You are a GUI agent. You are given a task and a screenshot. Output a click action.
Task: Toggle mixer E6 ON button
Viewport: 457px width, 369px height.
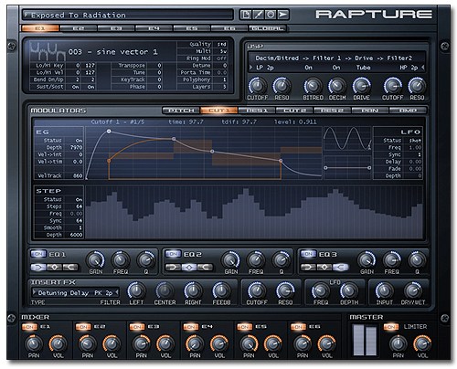point(298,327)
